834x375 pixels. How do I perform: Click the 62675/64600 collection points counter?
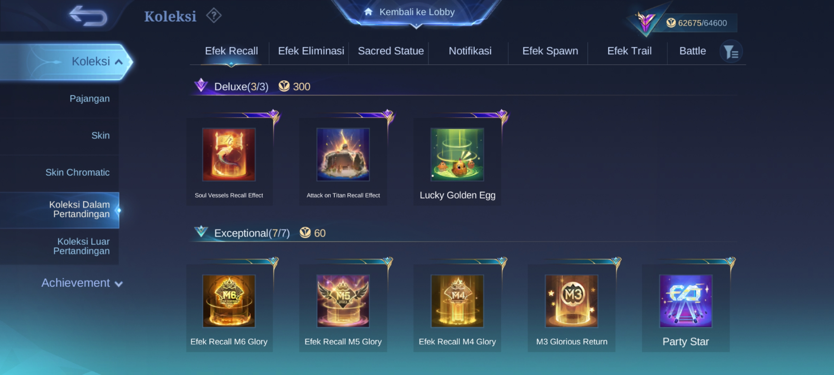pyautogui.click(x=697, y=23)
